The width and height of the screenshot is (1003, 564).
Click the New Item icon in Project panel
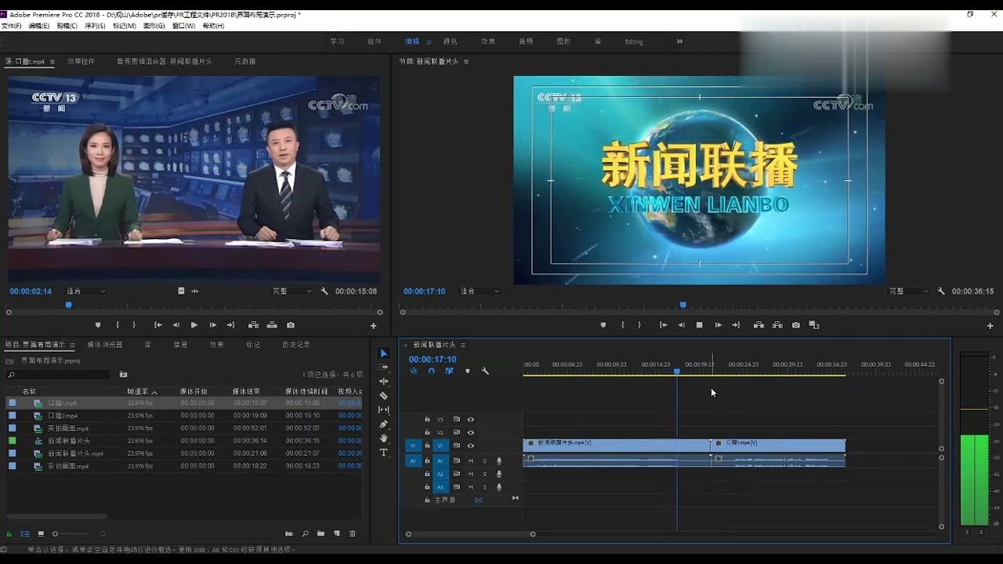337,533
